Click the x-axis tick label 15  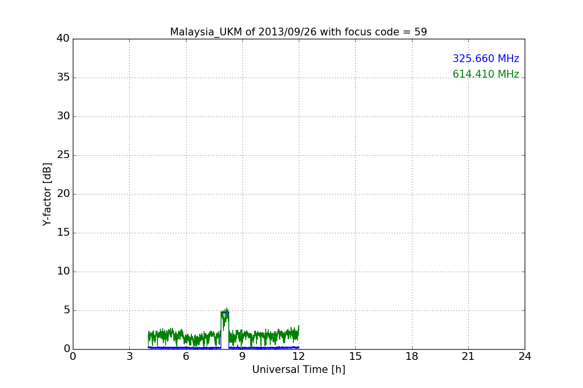pyautogui.click(x=355, y=356)
